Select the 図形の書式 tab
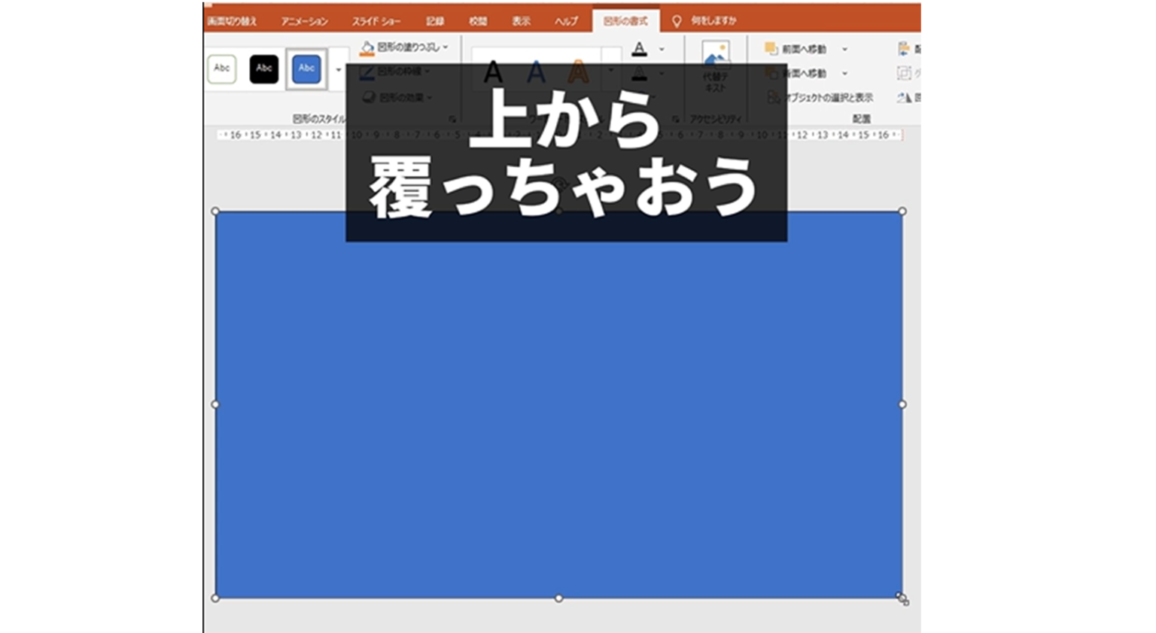 tap(625, 21)
